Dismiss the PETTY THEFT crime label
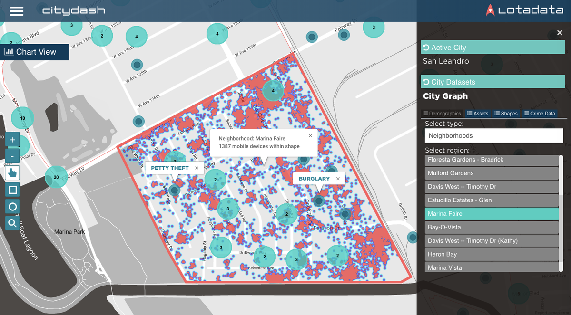Screen dimensions: 571x315 tap(197, 168)
